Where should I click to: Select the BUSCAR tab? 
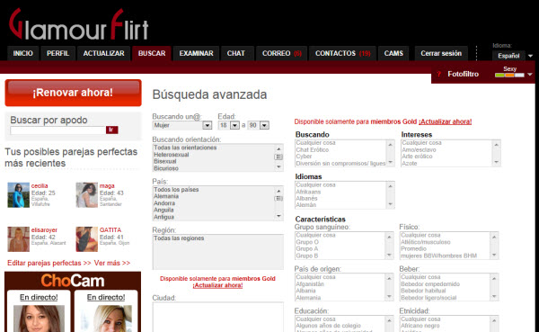[x=152, y=53]
